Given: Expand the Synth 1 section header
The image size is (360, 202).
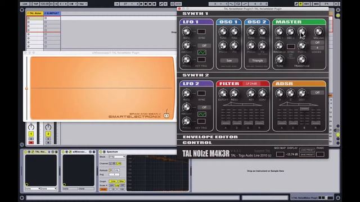Looking at the screenshot, I should (x=253, y=13).
